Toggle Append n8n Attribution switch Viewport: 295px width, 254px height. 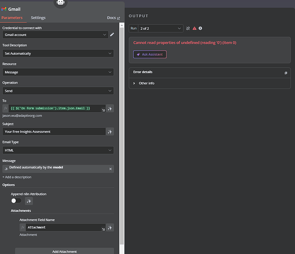[16, 201]
